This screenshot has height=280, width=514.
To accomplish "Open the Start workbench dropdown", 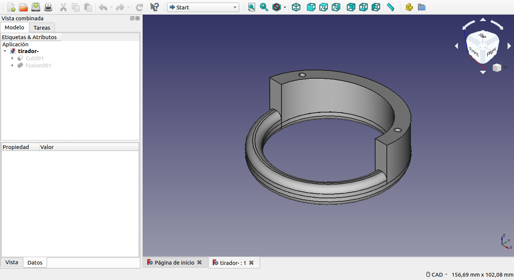I will [x=203, y=8].
